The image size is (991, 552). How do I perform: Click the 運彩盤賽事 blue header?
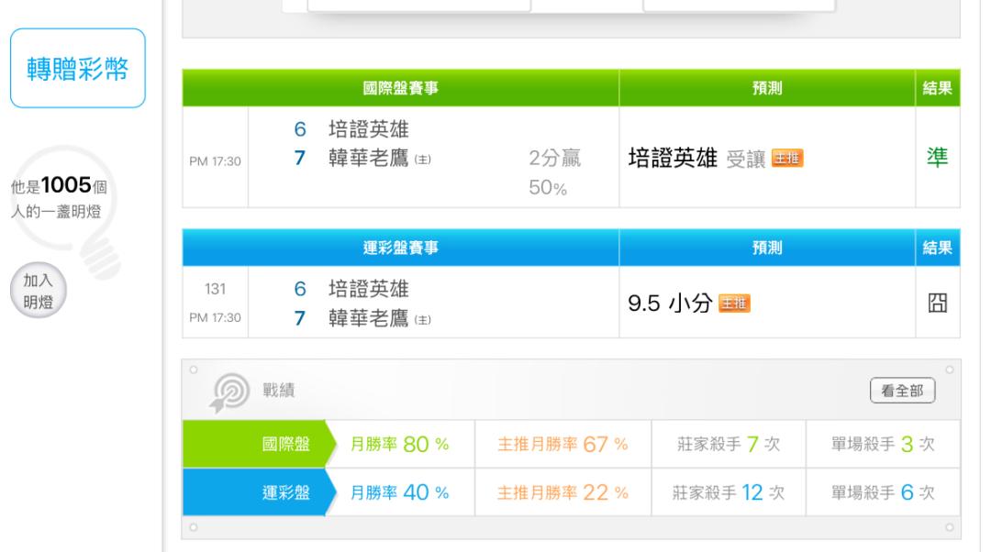coord(400,248)
